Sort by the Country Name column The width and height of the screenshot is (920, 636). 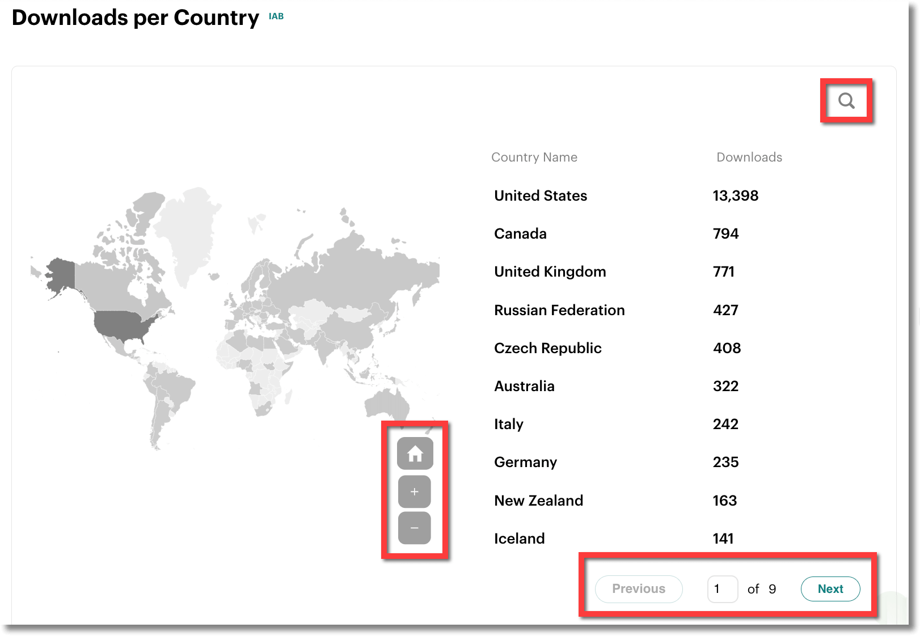pyautogui.click(x=534, y=157)
